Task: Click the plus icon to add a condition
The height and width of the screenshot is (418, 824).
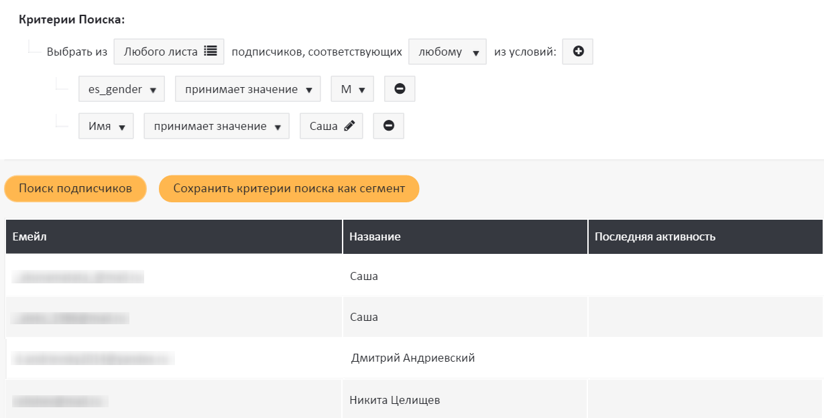Action: pyautogui.click(x=577, y=52)
